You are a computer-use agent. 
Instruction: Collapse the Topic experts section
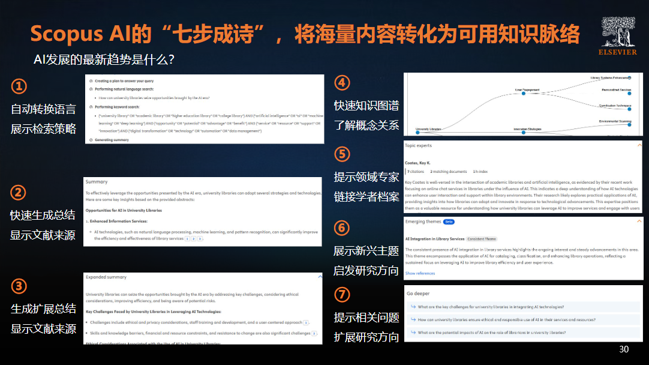click(639, 145)
